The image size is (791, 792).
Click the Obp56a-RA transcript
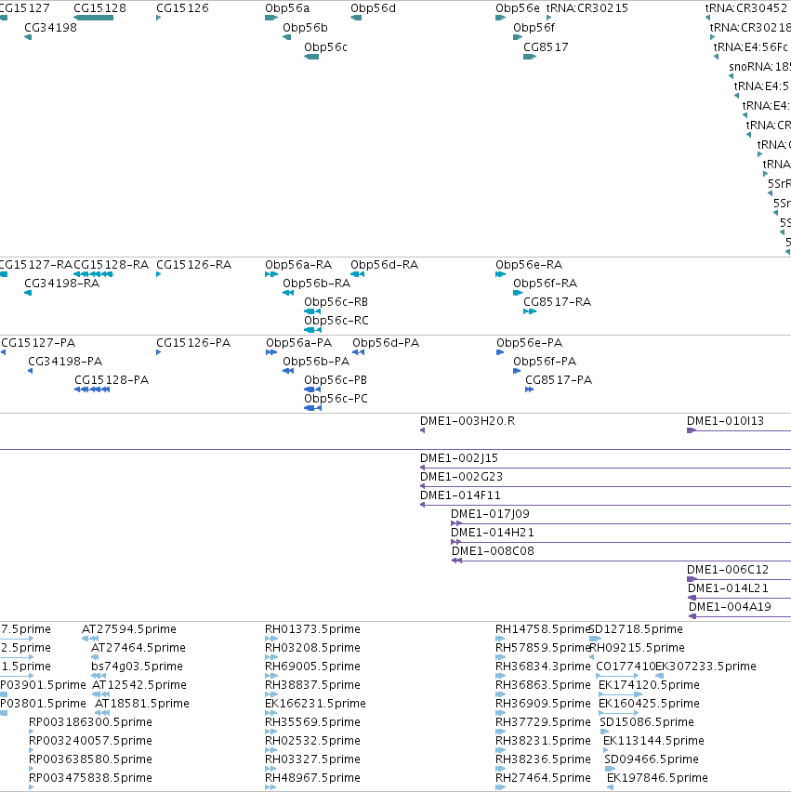[271, 274]
